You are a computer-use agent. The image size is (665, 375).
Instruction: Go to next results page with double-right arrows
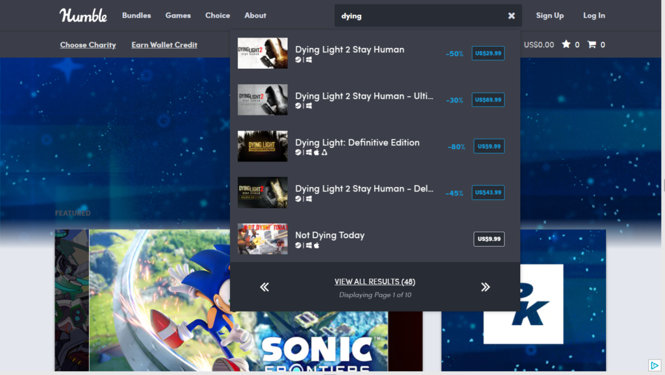(485, 287)
